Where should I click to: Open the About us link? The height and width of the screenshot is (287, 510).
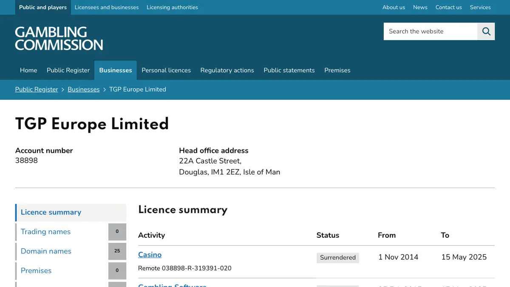click(394, 7)
